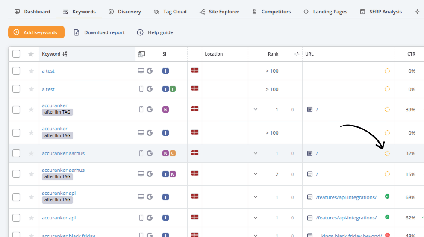This screenshot has width=424, height=237.
Task: Go to the Site Explorer tab
Action: [x=219, y=12]
